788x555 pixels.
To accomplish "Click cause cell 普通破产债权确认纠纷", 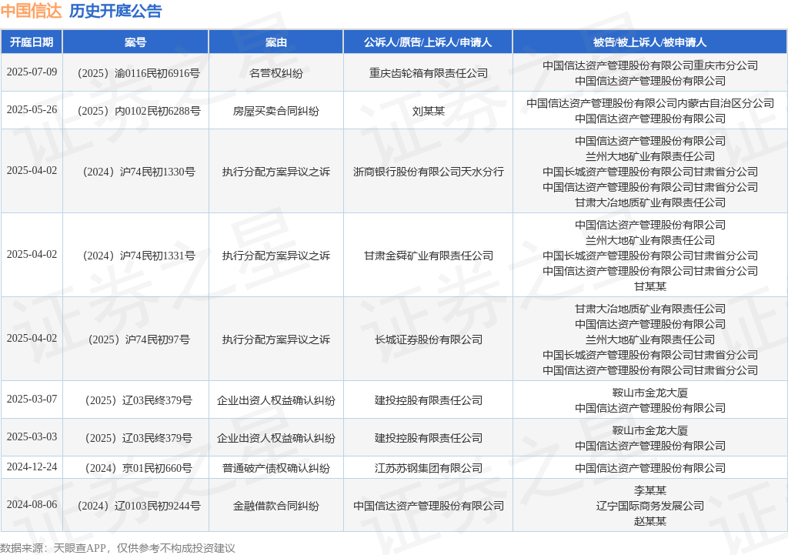I will click(x=276, y=469).
